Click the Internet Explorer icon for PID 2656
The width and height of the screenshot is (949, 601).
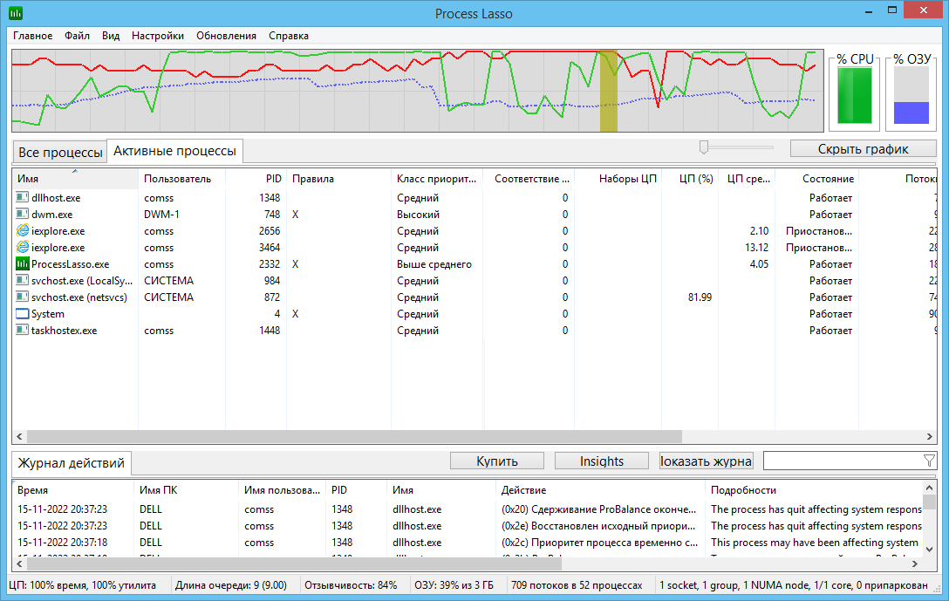click(x=23, y=230)
